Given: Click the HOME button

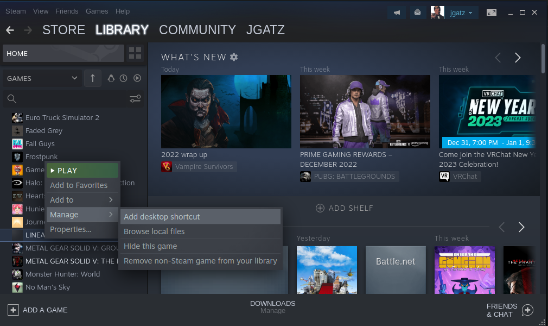Looking at the screenshot, I should [63, 53].
